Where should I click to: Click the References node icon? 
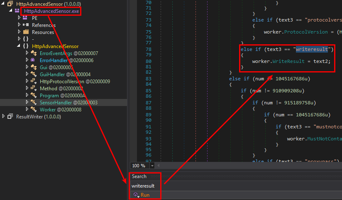(x=26, y=25)
